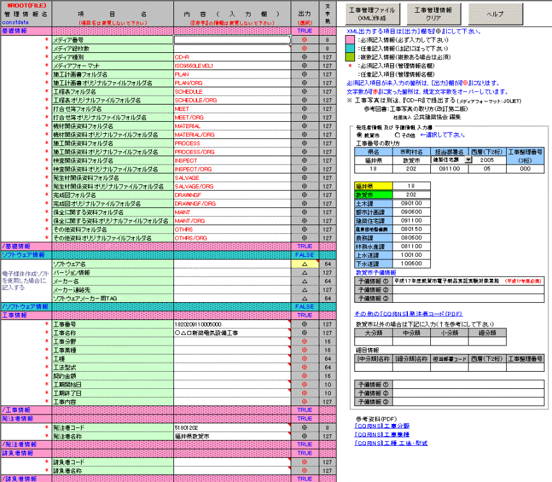Click the メディア総枚数 input cell
The width and height of the screenshot is (552, 482).
[233, 48]
